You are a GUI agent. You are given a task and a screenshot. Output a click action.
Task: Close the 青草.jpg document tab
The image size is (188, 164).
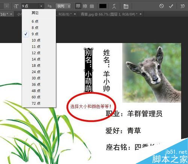tap(141, 14)
